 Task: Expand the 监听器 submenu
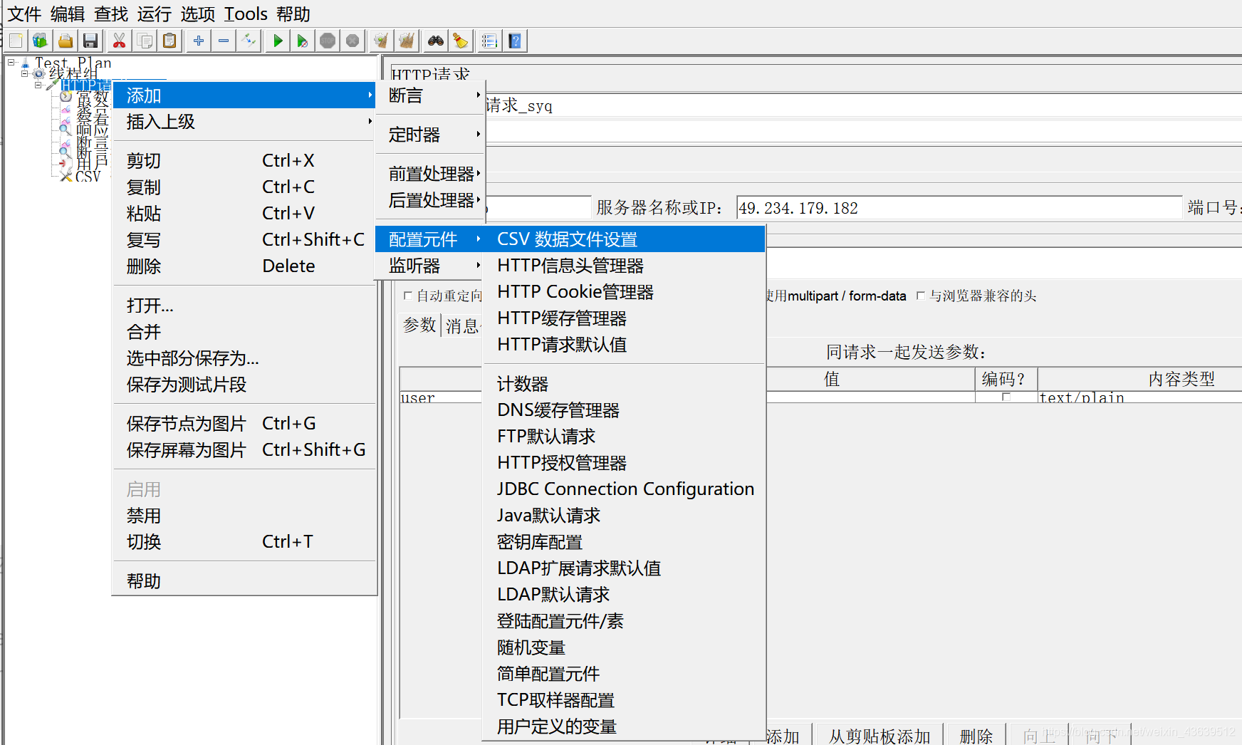click(x=430, y=266)
